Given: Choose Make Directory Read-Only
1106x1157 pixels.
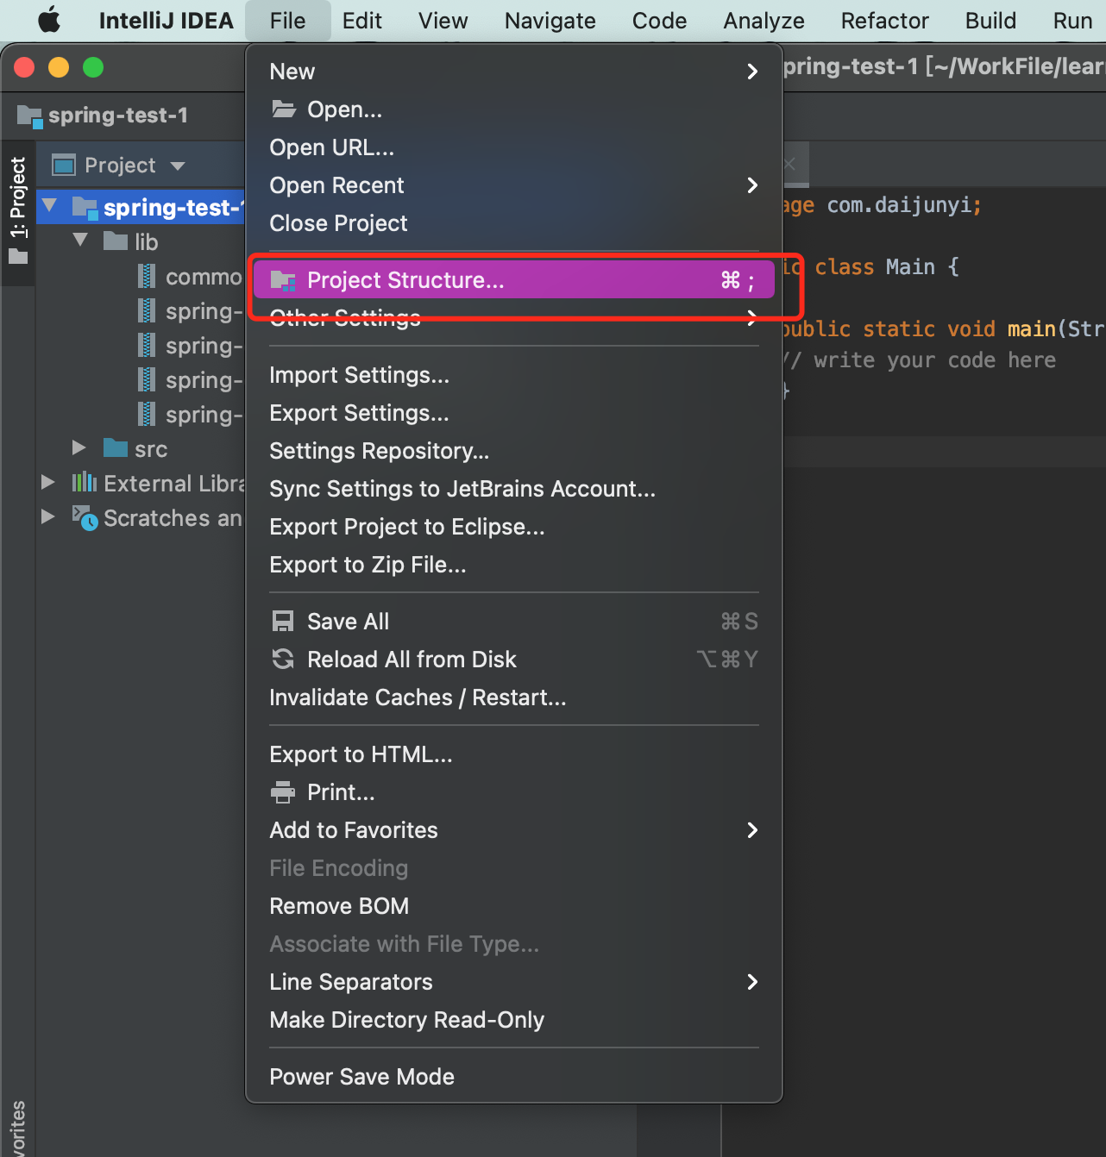Looking at the screenshot, I should [514, 1020].
